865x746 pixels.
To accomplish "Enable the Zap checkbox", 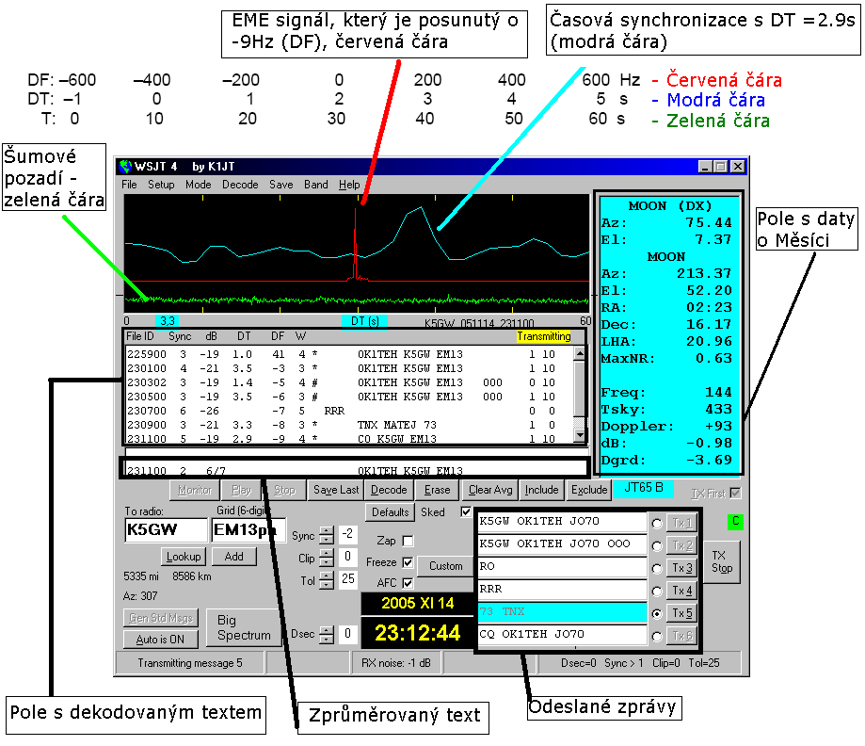I will click(x=408, y=541).
